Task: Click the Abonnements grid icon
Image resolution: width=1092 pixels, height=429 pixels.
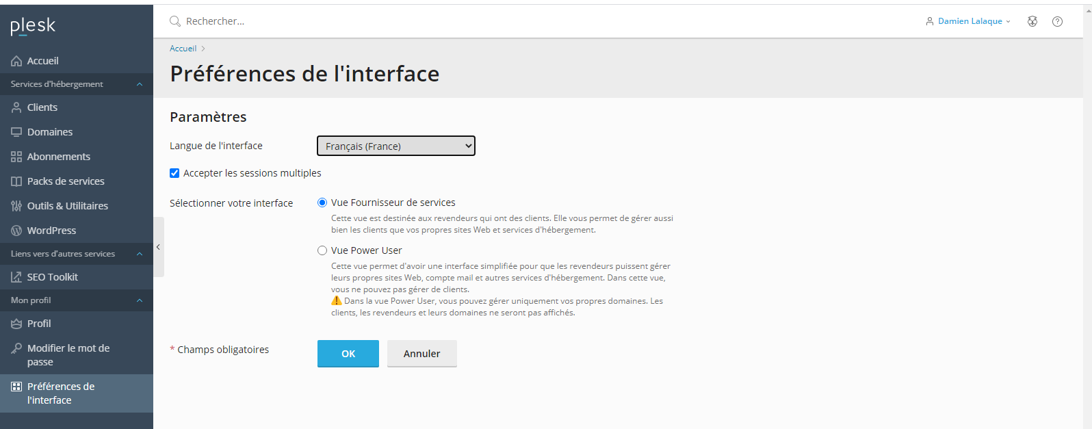Action: (16, 157)
